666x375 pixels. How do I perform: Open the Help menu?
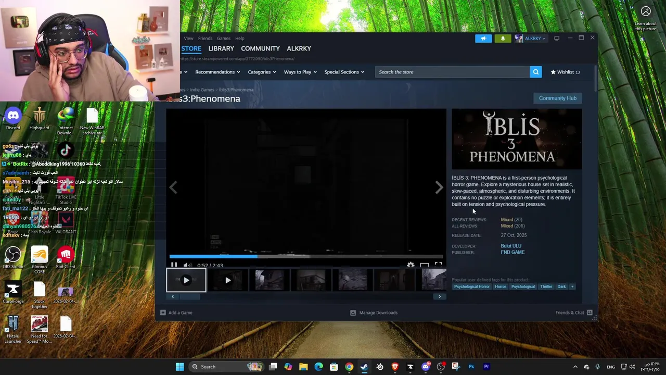coord(239,38)
